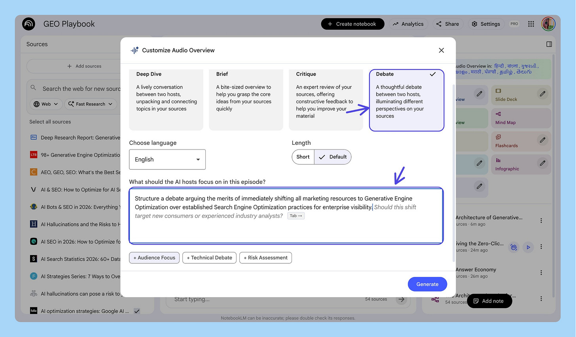Open the Analytics page
This screenshot has height=337, width=576.
[408, 24]
